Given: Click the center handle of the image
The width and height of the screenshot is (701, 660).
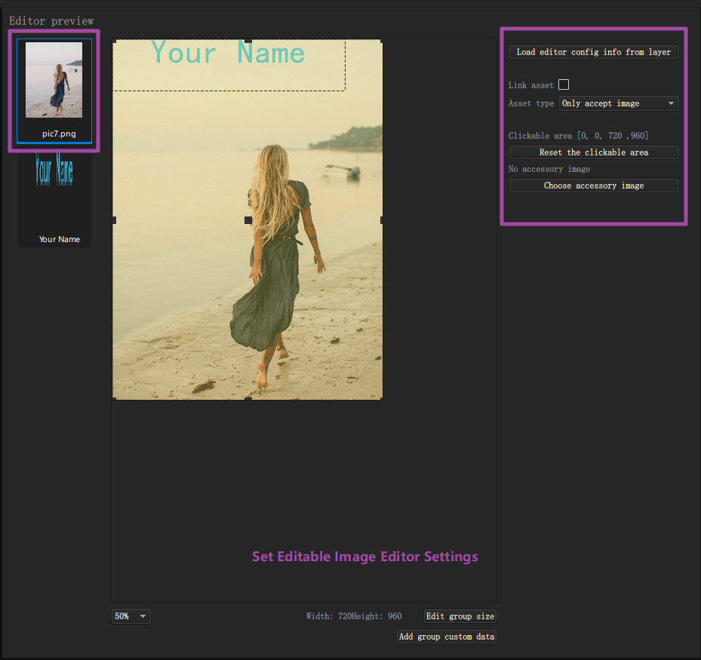Looking at the screenshot, I should point(248,219).
